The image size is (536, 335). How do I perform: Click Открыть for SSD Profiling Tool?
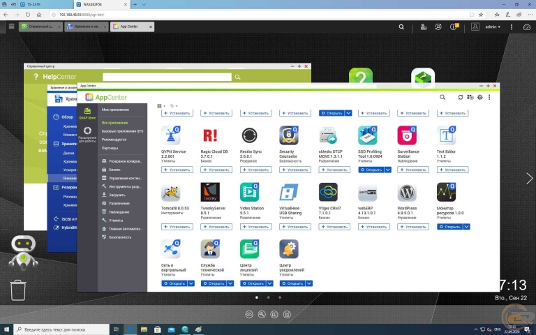point(371,170)
